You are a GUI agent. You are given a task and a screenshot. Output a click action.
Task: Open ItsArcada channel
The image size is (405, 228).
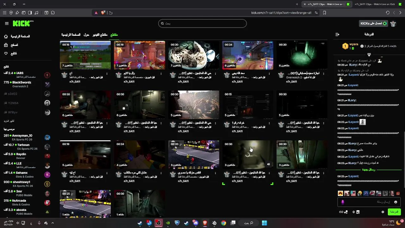(27, 202)
